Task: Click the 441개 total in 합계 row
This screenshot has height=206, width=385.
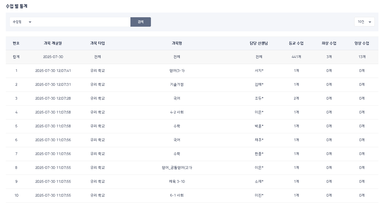Action: click(296, 57)
